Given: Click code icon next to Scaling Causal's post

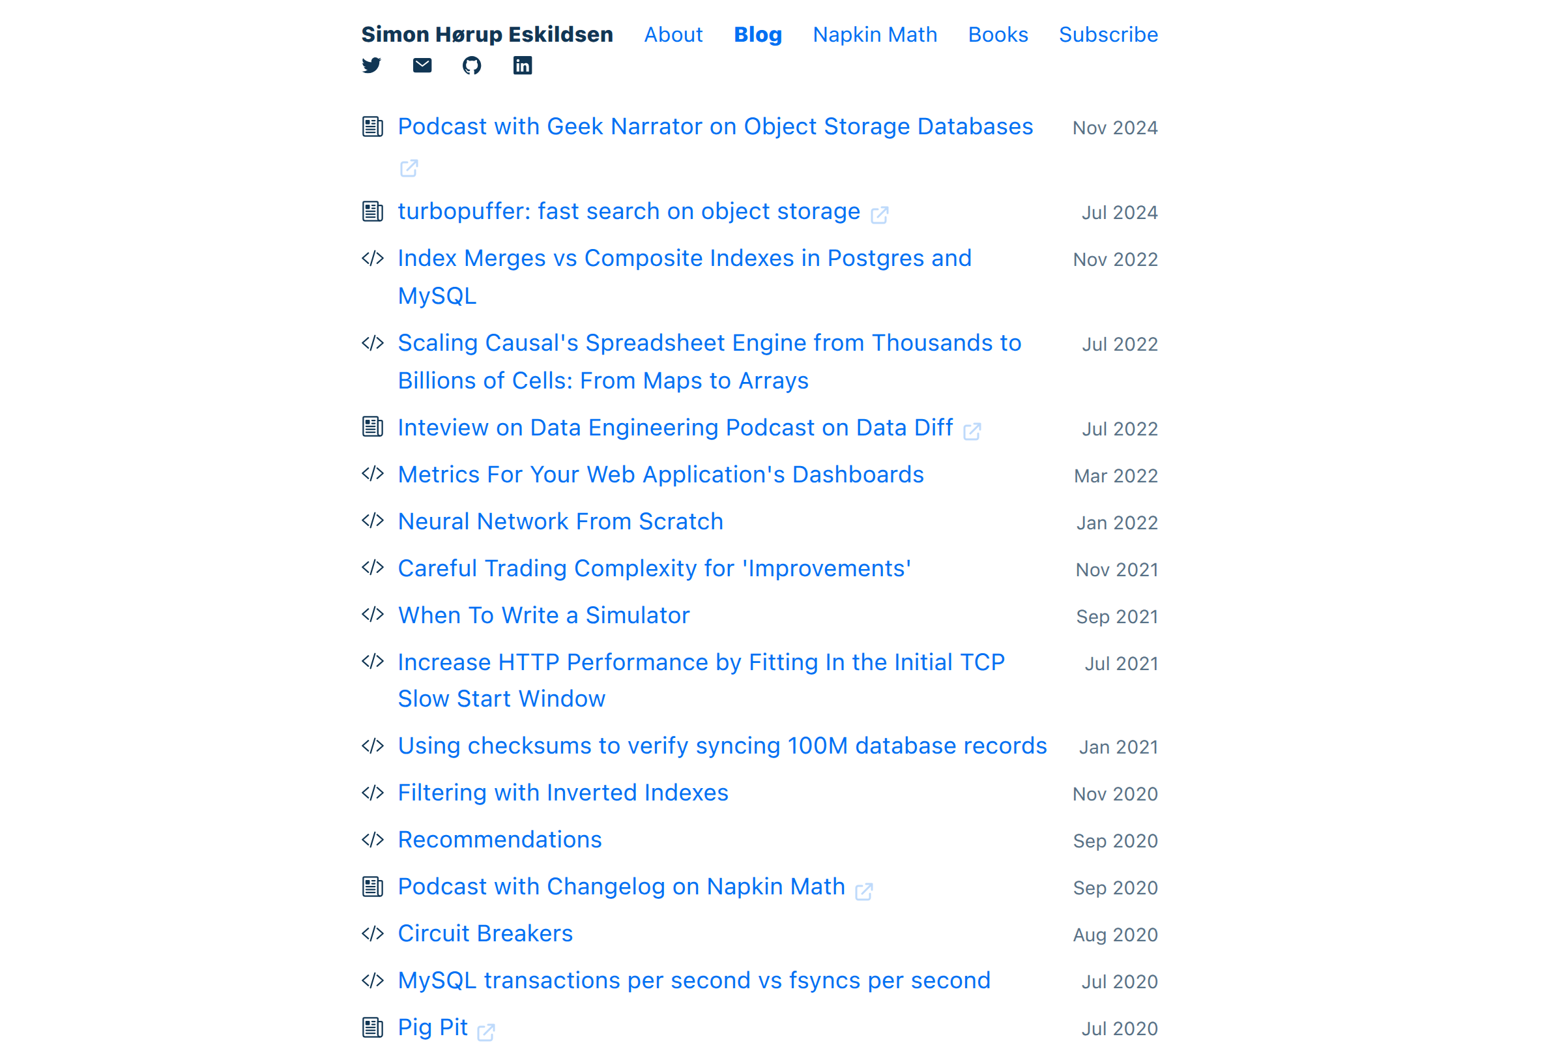Looking at the screenshot, I should (x=372, y=344).
